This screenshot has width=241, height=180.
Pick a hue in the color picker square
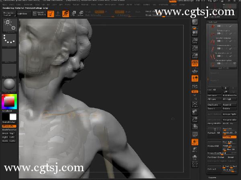click(9, 102)
